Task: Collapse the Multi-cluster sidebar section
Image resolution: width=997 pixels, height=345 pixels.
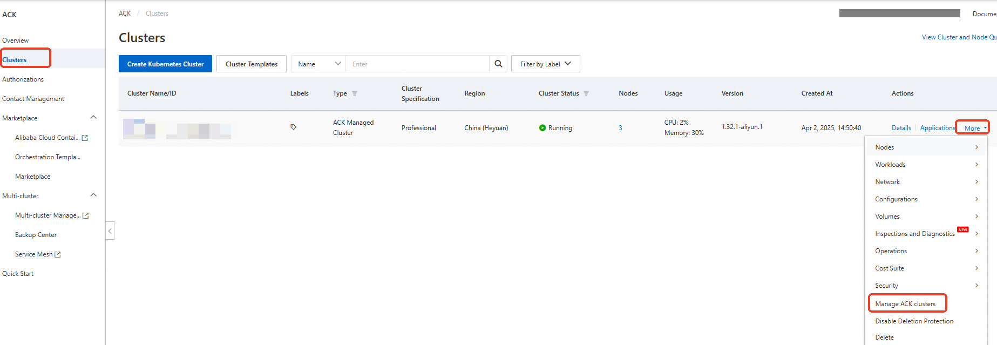Action: 93,195
